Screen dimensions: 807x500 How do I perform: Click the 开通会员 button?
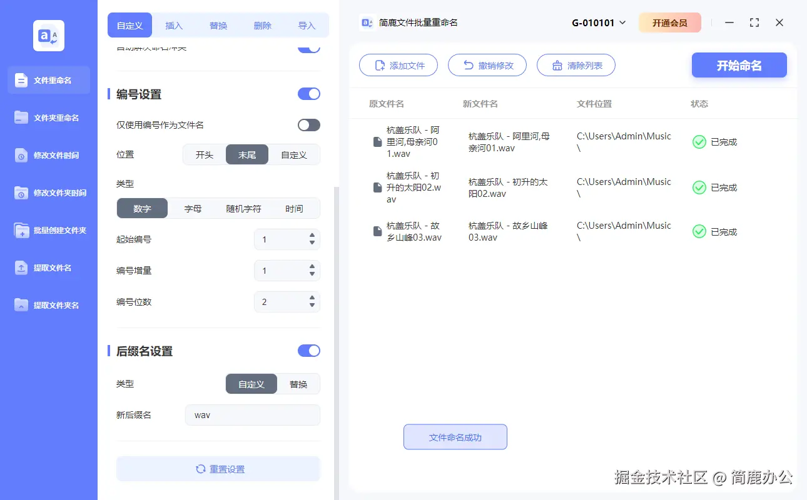click(x=670, y=22)
